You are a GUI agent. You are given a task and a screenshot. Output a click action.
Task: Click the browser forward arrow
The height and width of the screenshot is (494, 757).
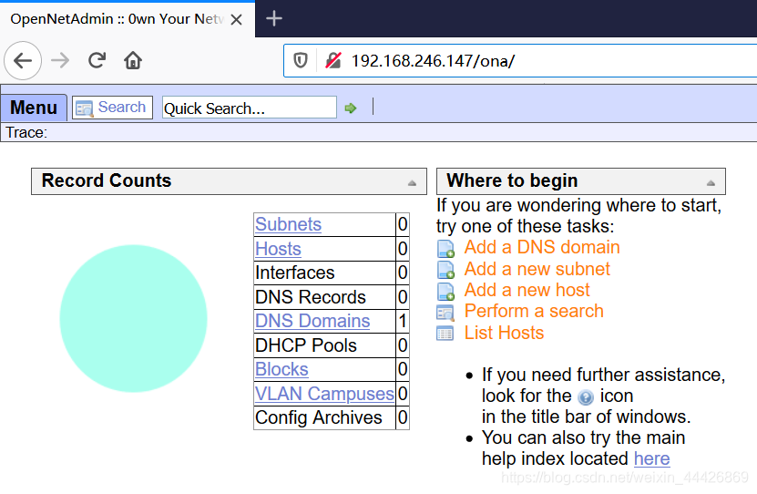tap(60, 61)
